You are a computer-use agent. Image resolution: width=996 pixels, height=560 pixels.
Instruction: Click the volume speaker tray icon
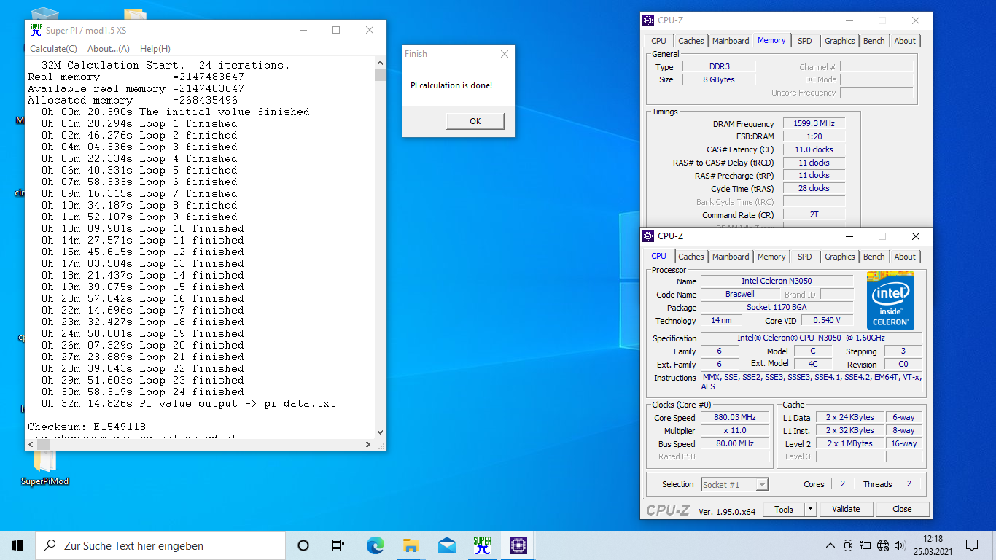click(x=898, y=545)
